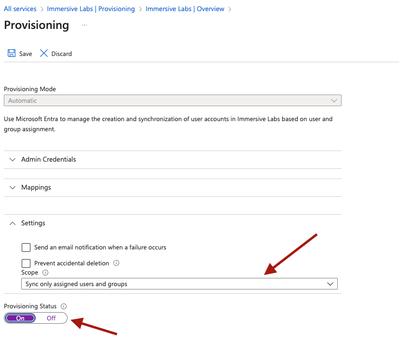Viewport: 399px width, 344px height.
Task: Click the Discard X icon
Action: pos(44,54)
